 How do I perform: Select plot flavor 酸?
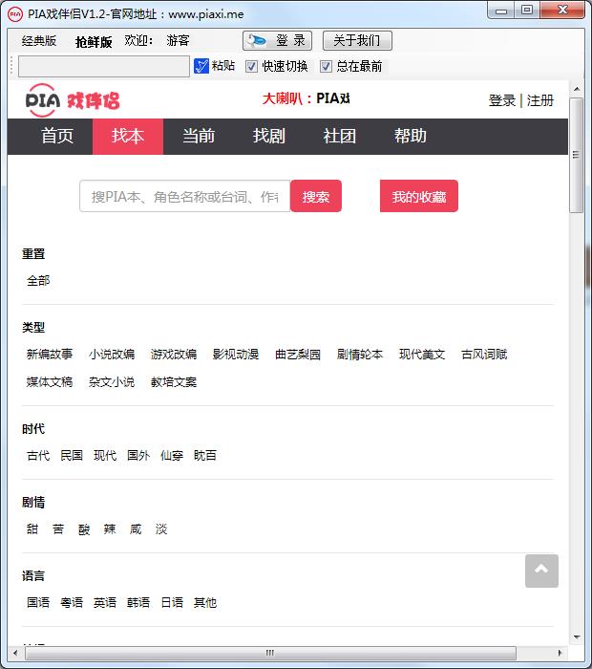84,529
